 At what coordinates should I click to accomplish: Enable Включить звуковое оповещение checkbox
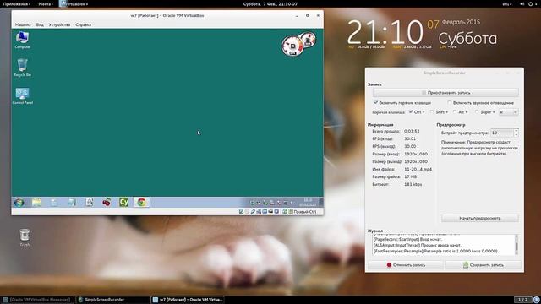point(449,103)
